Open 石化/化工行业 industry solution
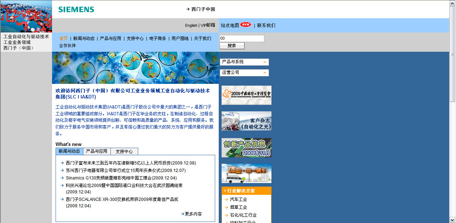Image resolution: width=456 pixels, height=223 pixels. tap(243, 215)
